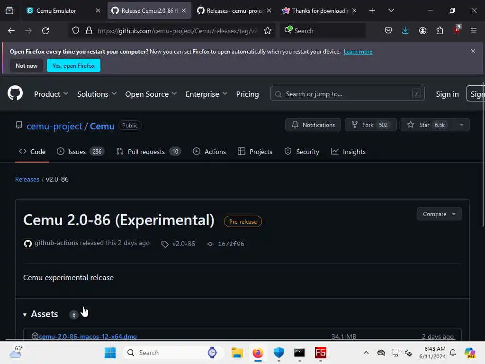Click the Firefox URL address bar
The image size is (485, 364).
pyautogui.click(x=177, y=31)
